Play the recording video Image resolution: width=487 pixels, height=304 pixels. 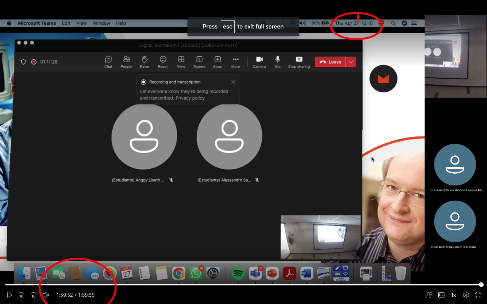[x=10, y=295]
